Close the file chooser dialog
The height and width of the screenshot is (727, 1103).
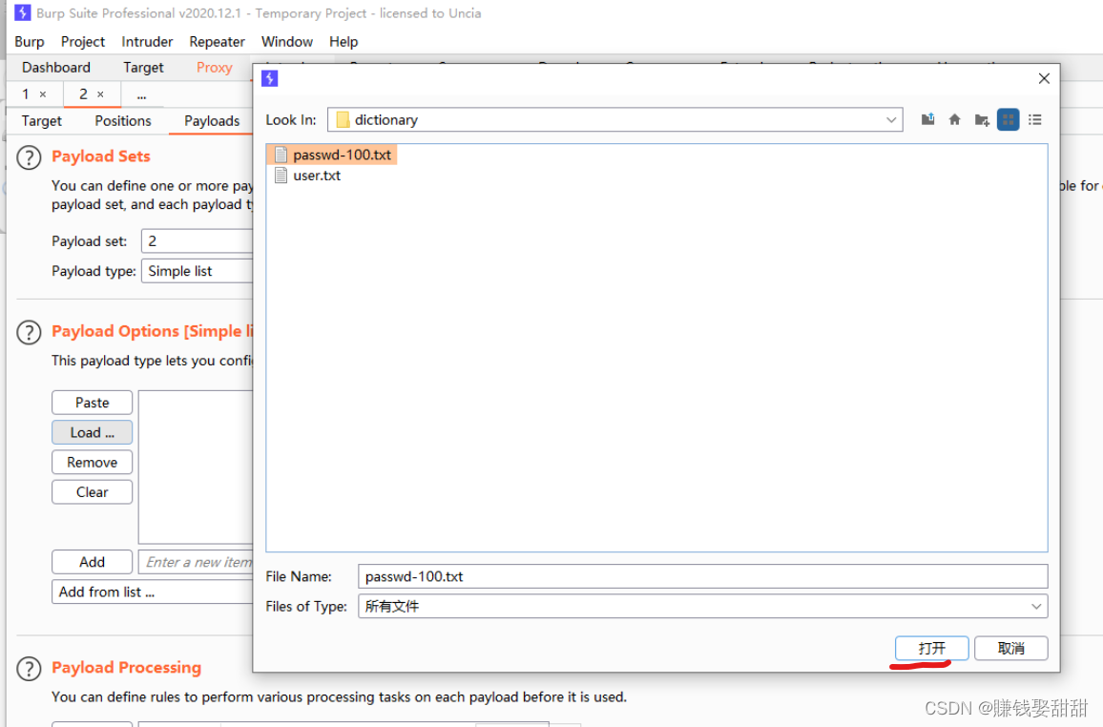click(1044, 78)
